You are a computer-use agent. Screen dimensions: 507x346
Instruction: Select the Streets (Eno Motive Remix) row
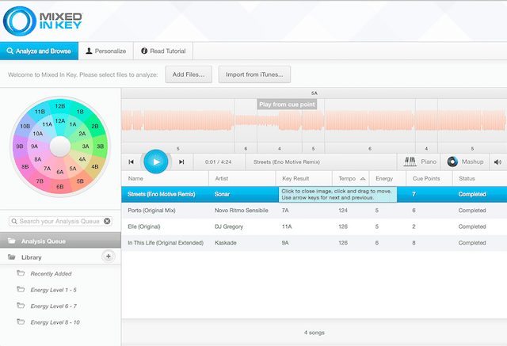[314, 194]
